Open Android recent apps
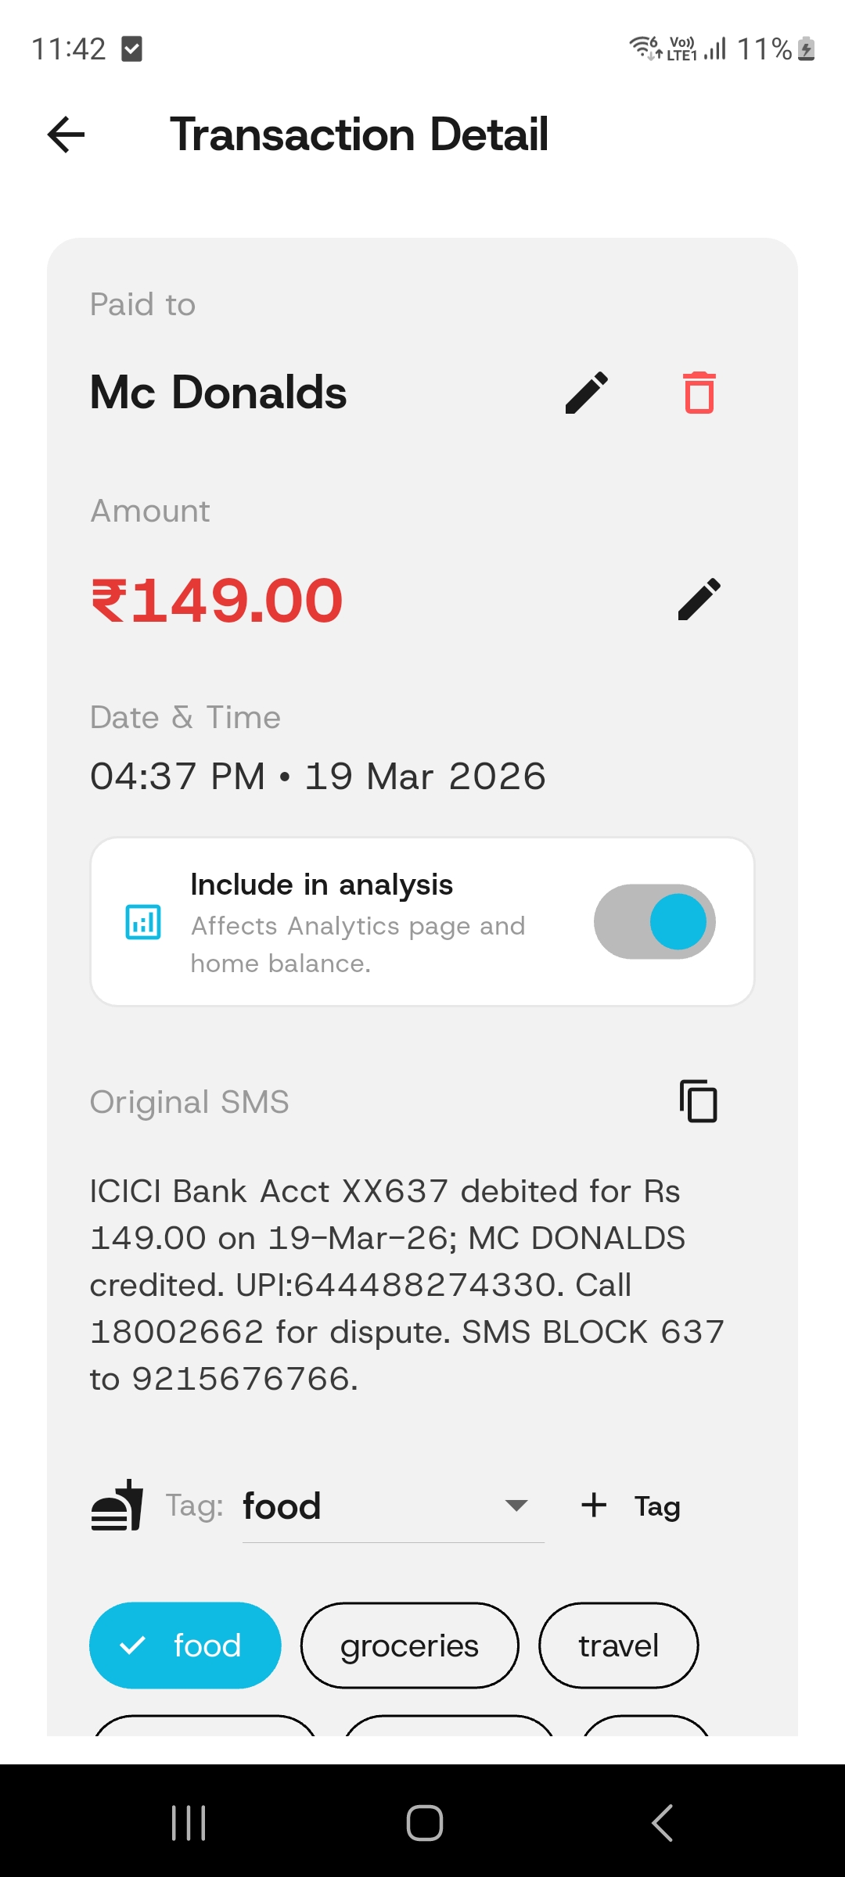The width and height of the screenshot is (845, 1877). coord(189,1823)
